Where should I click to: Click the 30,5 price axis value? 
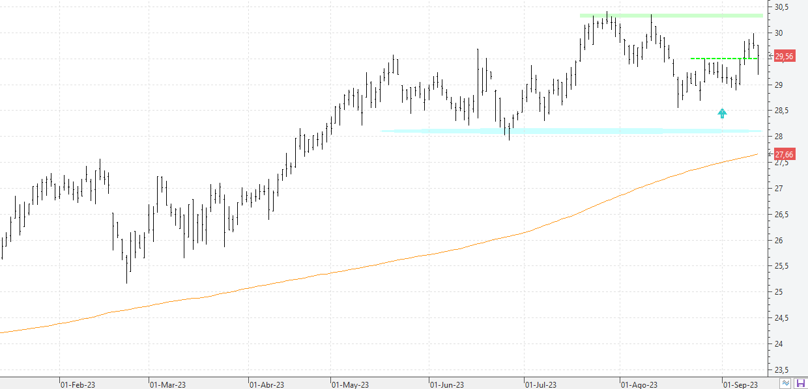pos(782,7)
